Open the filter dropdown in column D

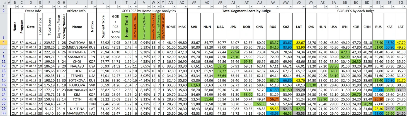(x=35, y=6)
